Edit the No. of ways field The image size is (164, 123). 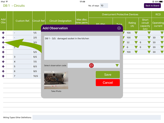click(x=104, y=5)
